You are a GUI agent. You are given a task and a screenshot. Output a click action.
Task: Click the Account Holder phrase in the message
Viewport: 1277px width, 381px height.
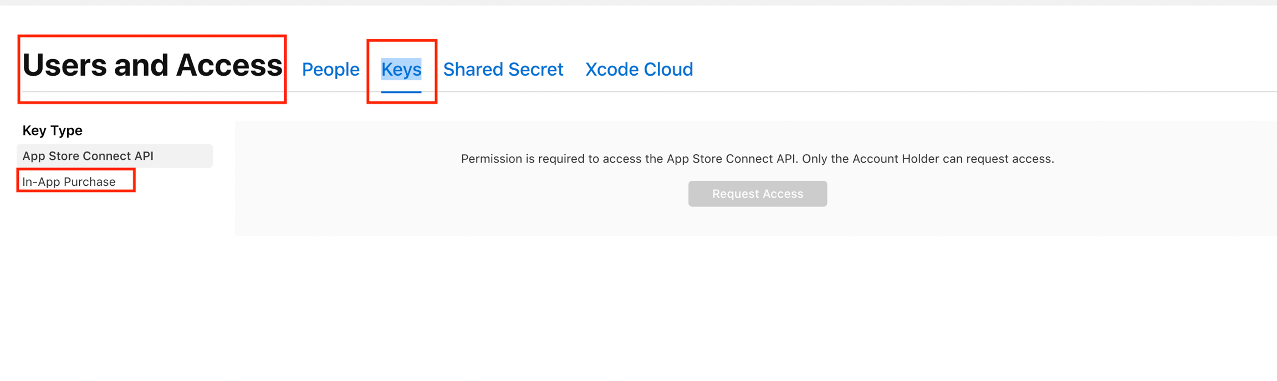click(x=895, y=159)
